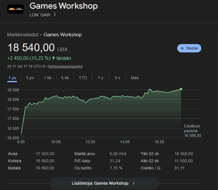
Task: Click the P/E-luku row label
Action: tap(82, 161)
